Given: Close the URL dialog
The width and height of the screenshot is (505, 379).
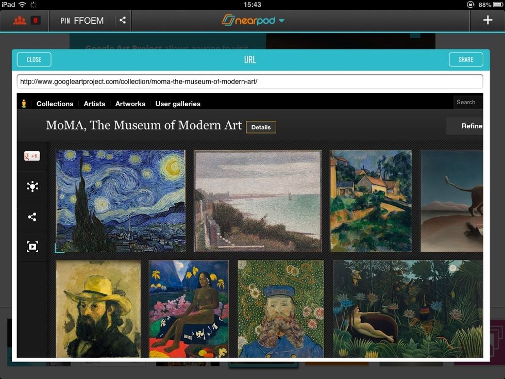Looking at the screenshot, I should 34,60.
